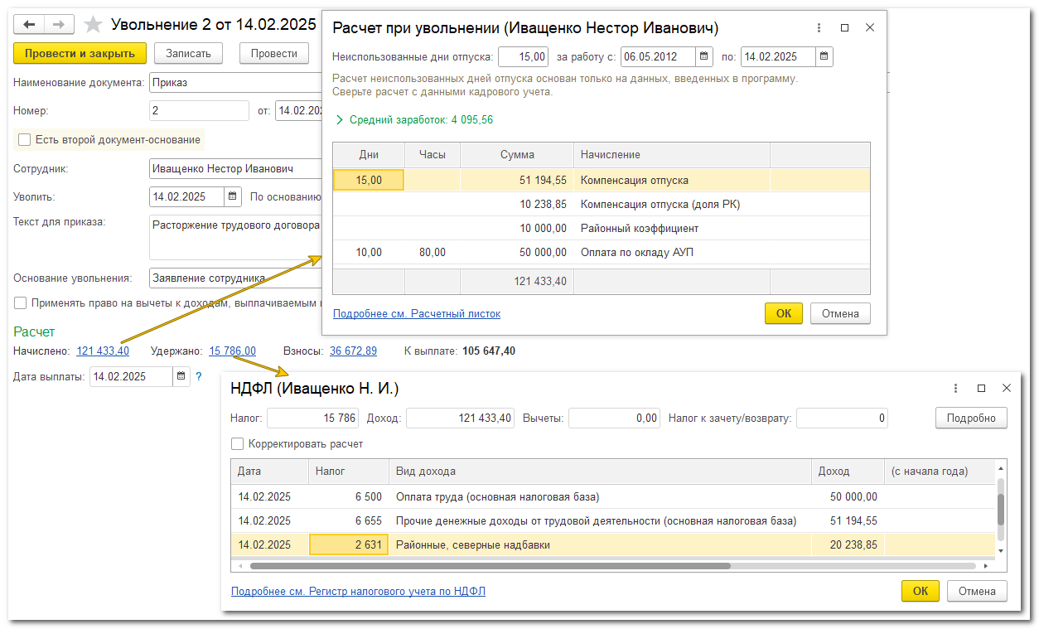The width and height of the screenshot is (1039, 629).
Task: Check 'Применять право на вычеты к доходам'
Action: click(21, 303)
